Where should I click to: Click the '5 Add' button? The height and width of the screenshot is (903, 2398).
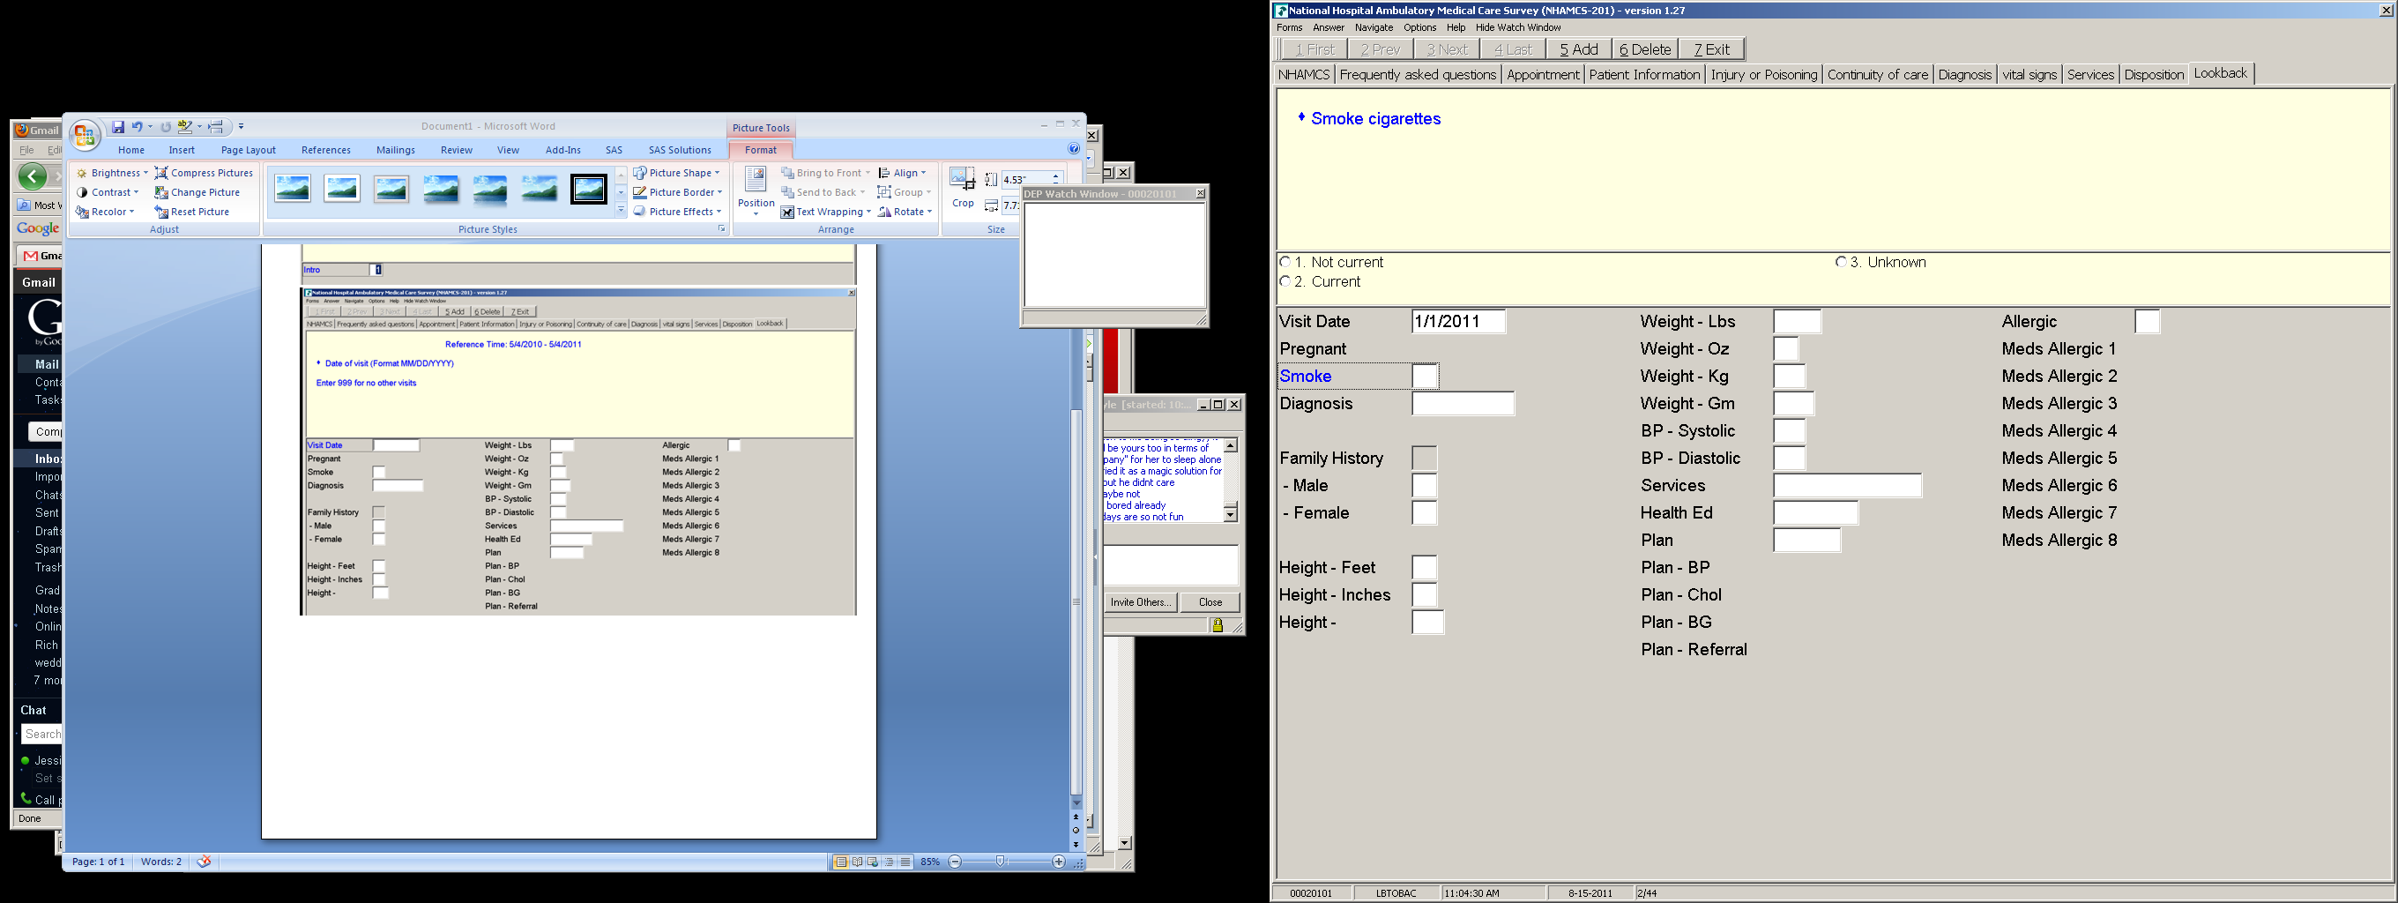coord(1579,49)
